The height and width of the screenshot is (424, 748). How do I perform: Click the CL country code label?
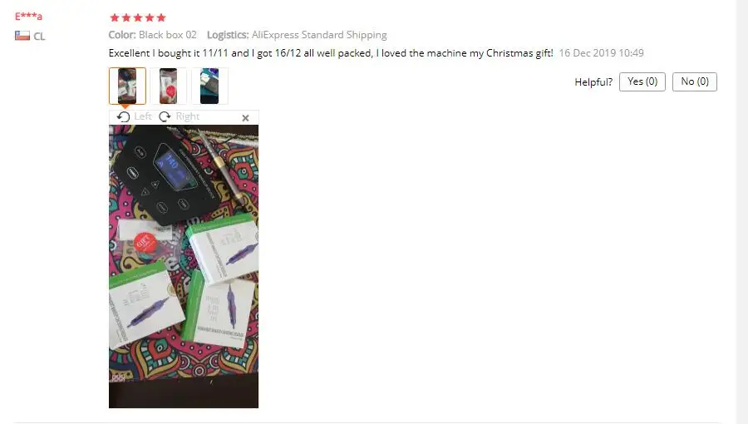39,37
